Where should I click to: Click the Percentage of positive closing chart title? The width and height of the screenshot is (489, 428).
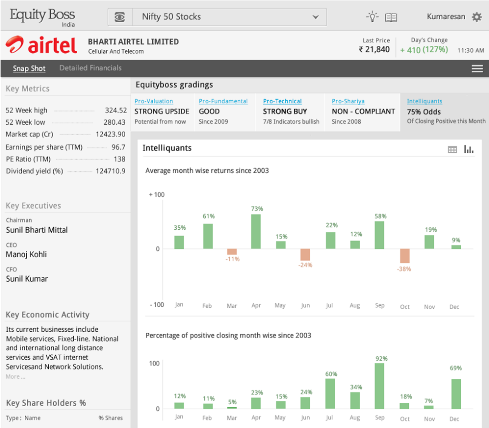[228, 335]
